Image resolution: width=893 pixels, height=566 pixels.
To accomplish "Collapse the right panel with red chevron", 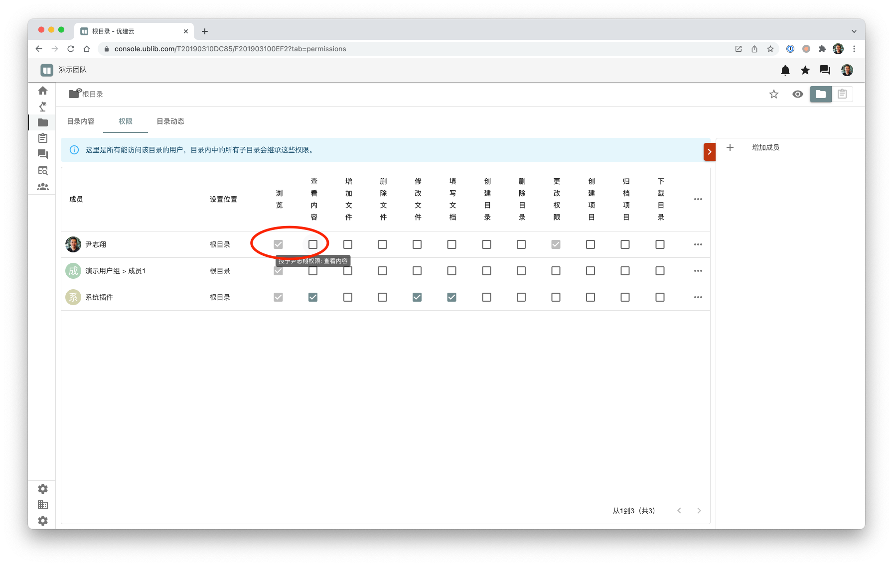I will (x=709, y=152).
